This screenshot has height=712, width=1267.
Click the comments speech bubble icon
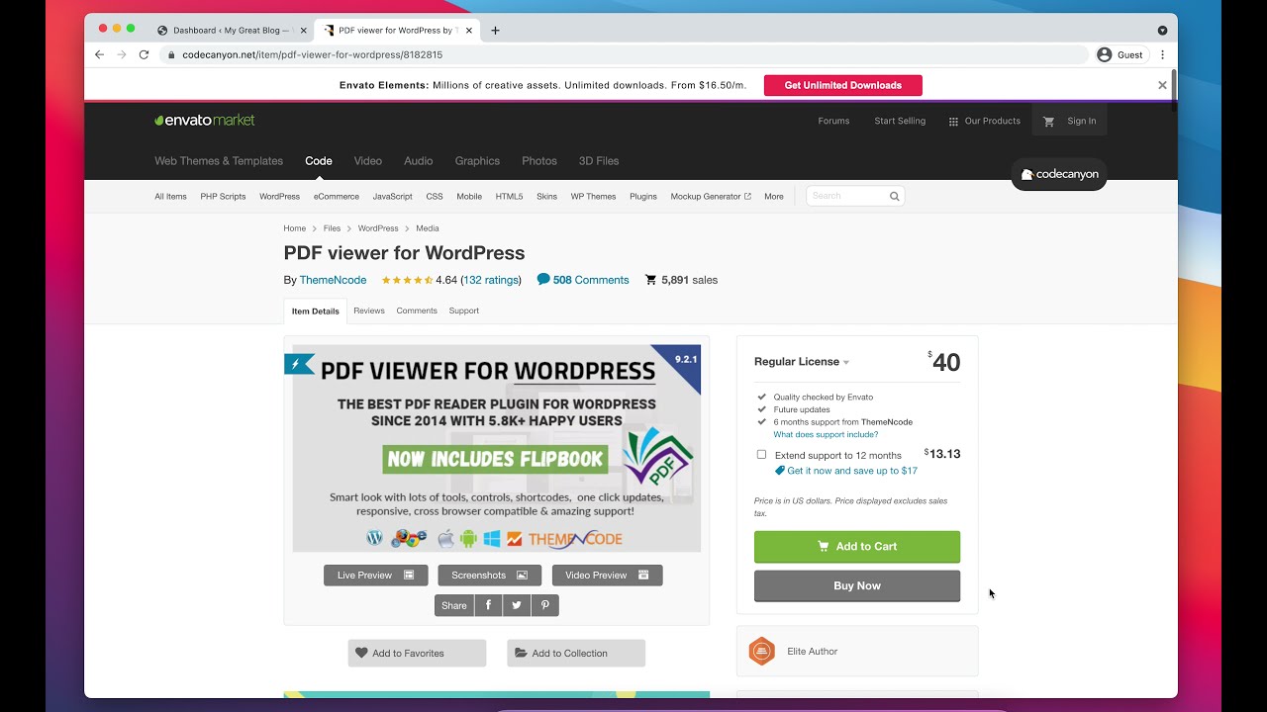pyautogui.click(x=543, y=280)
